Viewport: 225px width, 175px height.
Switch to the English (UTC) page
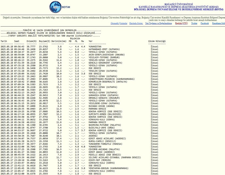[181, 23]
